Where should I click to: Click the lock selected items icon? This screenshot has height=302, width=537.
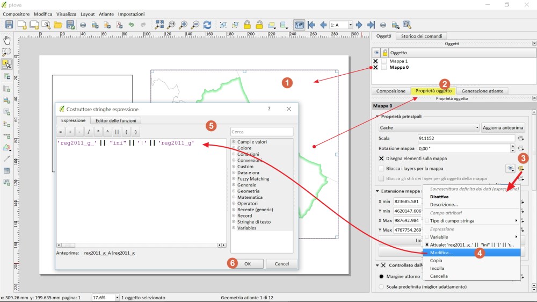[x=247, y=25]
